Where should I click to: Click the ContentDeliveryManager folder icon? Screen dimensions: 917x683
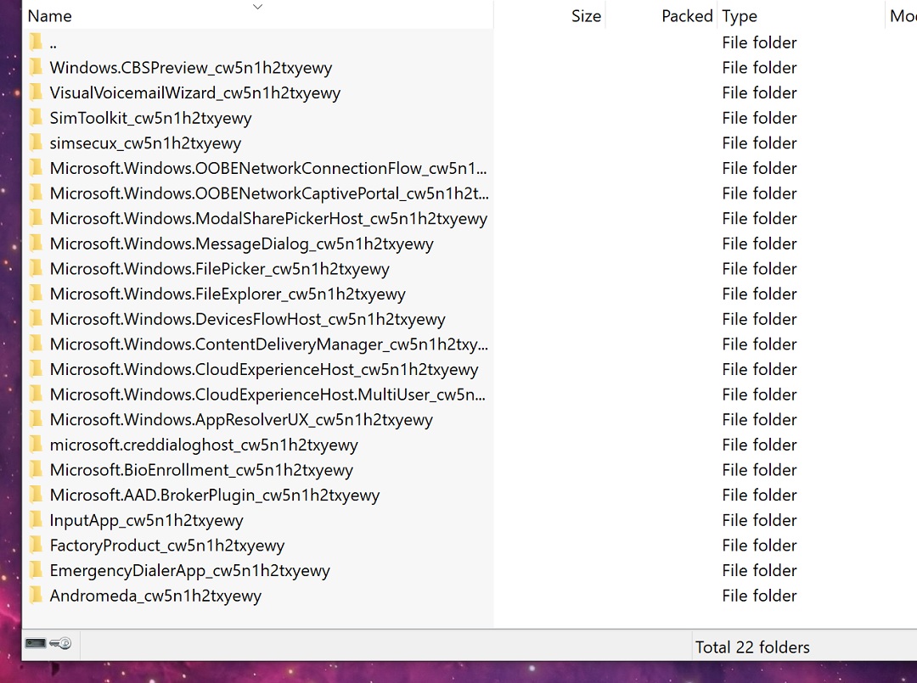coord(36,344)
